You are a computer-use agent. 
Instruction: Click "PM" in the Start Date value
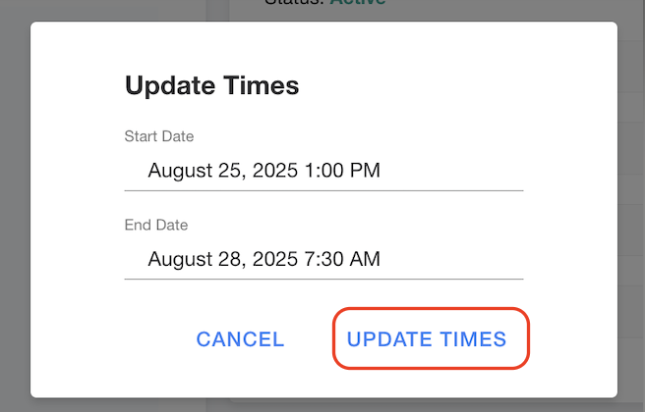[366, 171]
